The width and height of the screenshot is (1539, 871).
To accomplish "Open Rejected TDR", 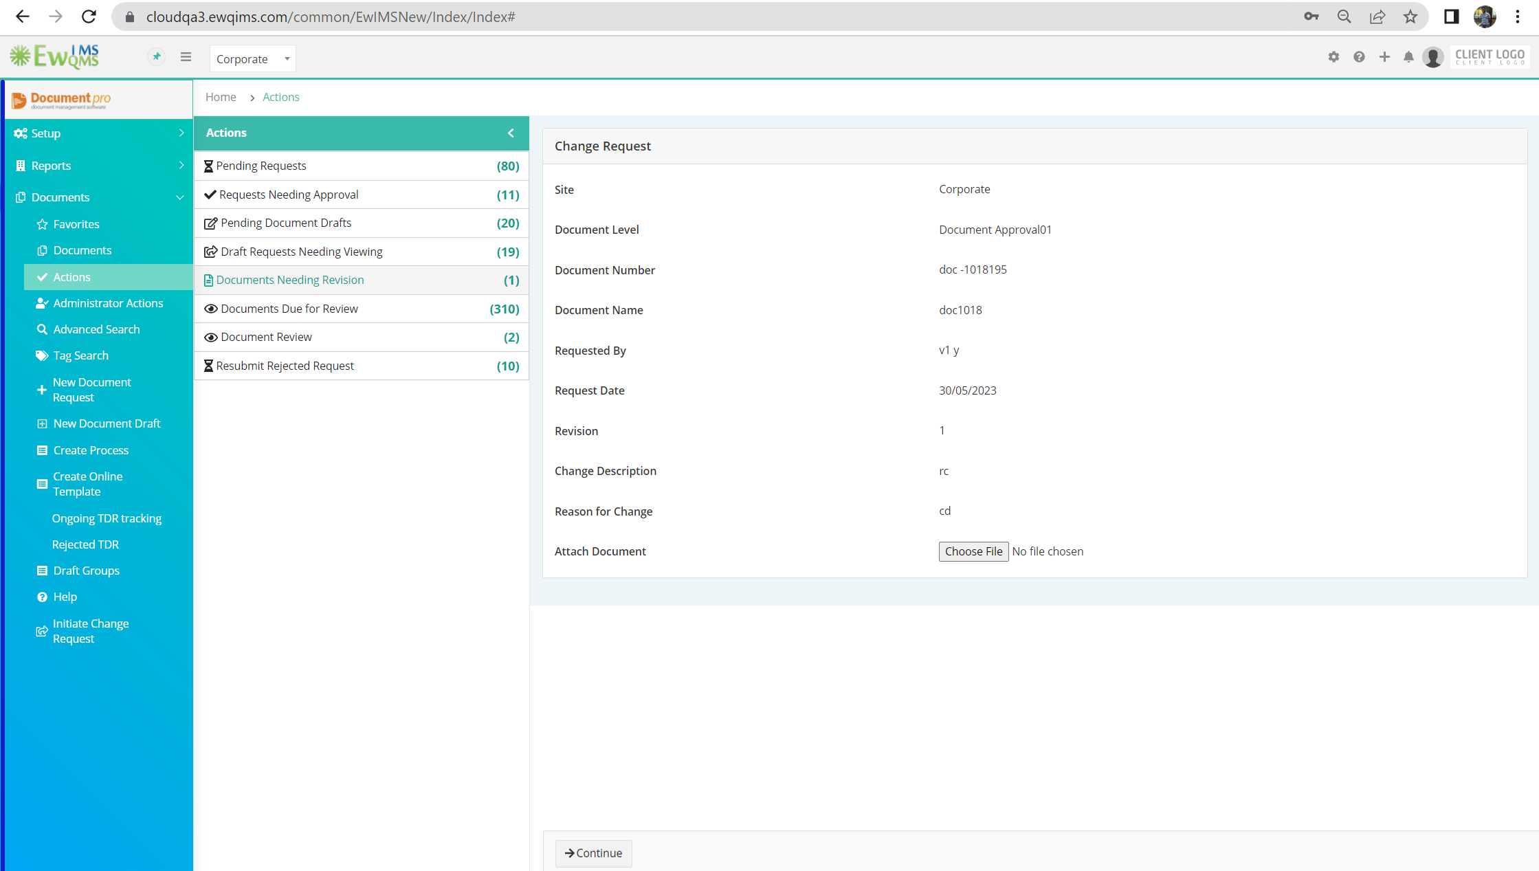I will point(85,544).
